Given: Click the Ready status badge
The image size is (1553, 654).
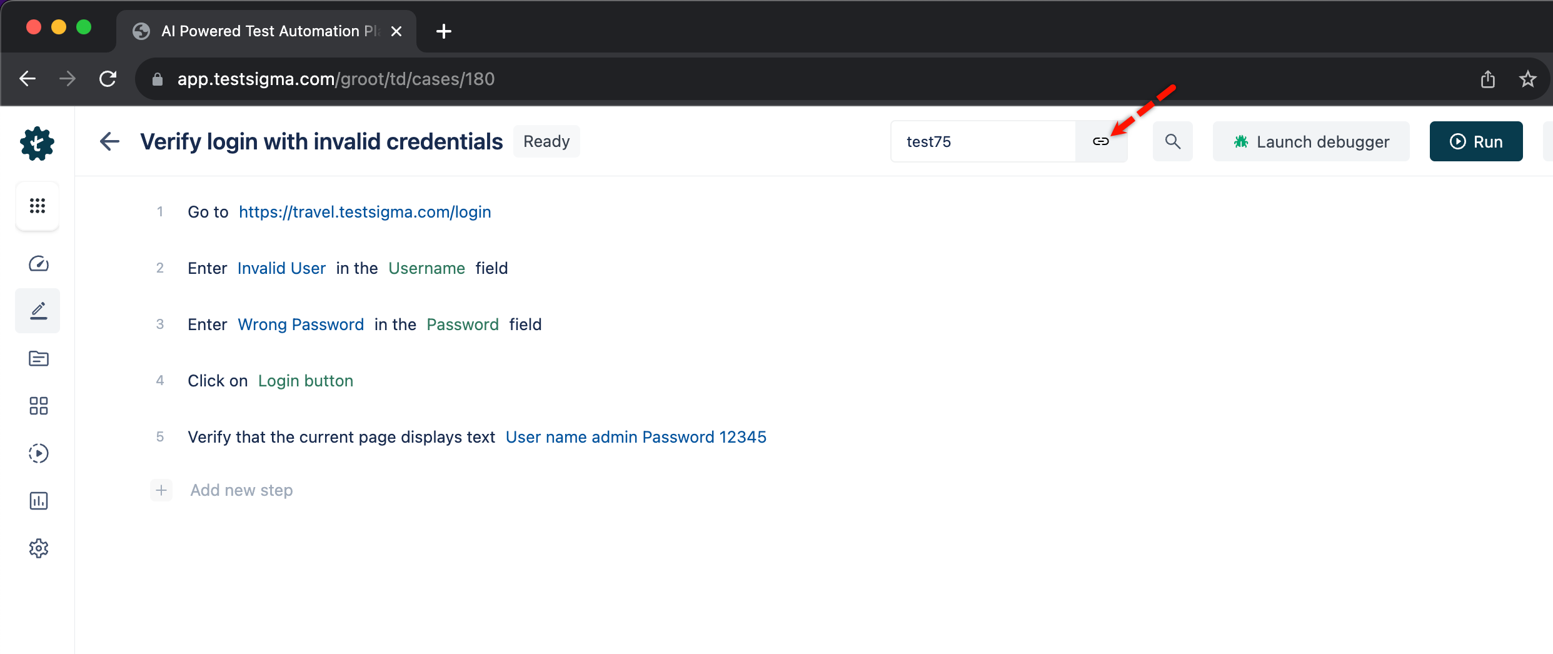Looking at the screenshot, I should click(546, 141).
